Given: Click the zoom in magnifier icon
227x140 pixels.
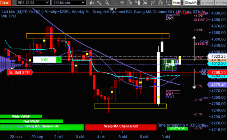Looking at the screenshot, I should [x=107, y=3].
